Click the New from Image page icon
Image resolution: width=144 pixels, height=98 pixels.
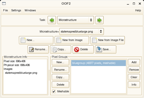click(59, 40)
